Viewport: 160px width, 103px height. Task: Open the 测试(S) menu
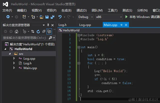click(x=127, y=10)
